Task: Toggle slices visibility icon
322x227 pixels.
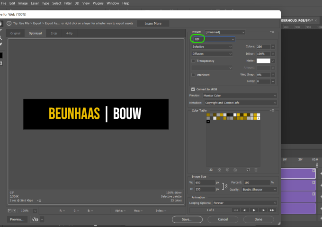Action: tap(1, 63)
